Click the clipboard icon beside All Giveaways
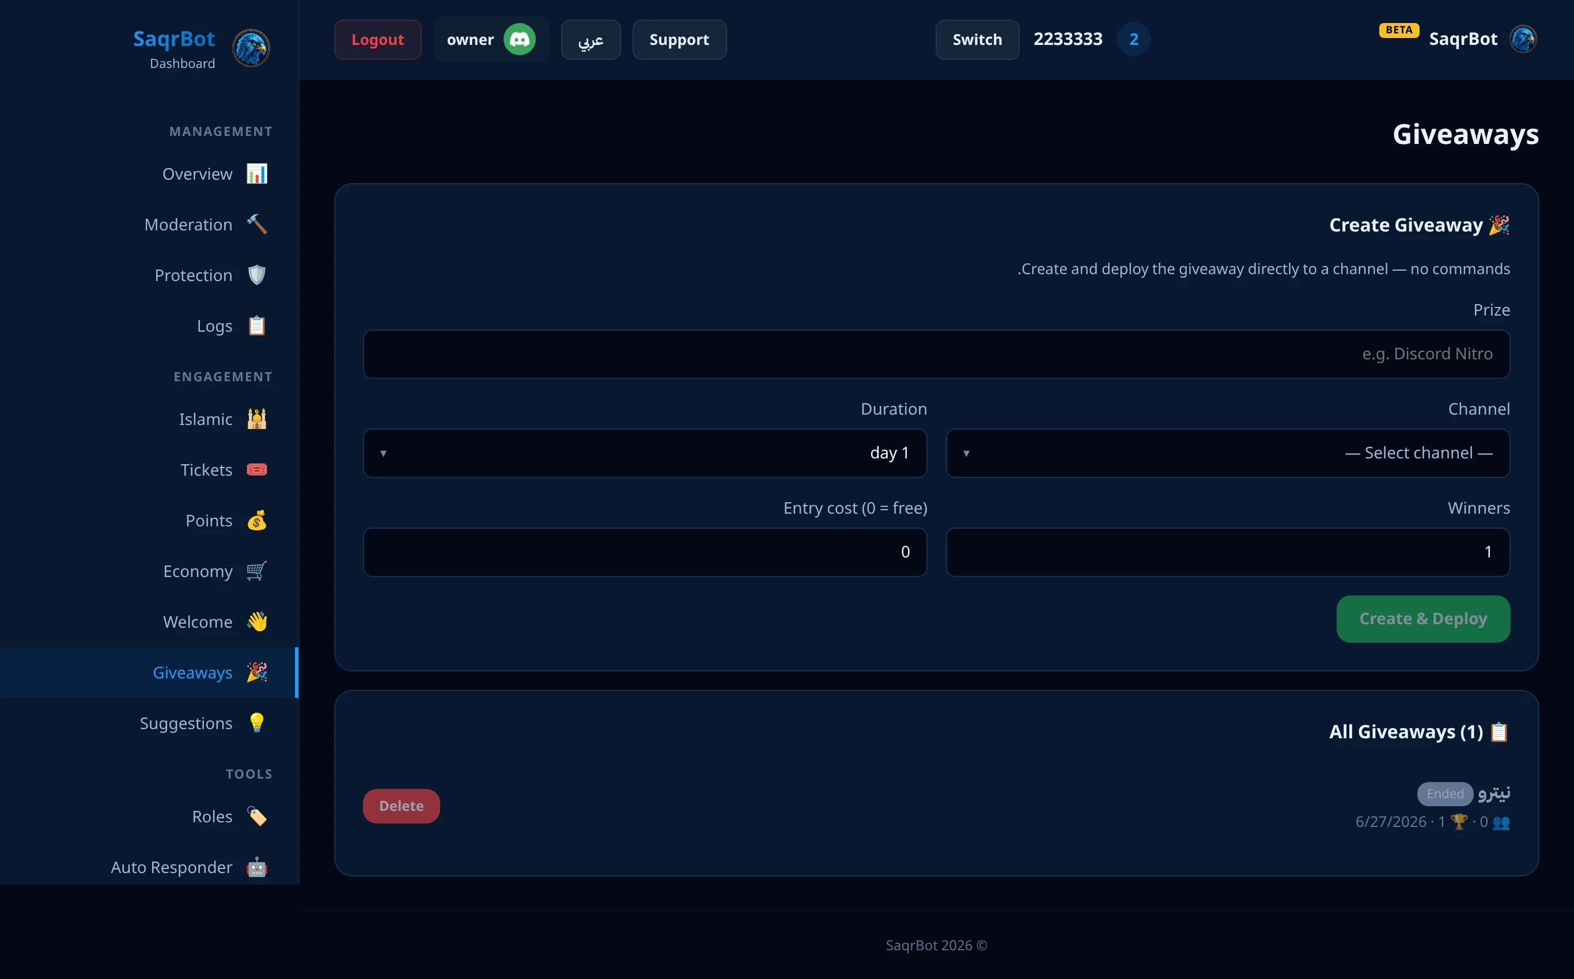The width and height of the screenshot is (1574, 979). tap(1500, 732)
